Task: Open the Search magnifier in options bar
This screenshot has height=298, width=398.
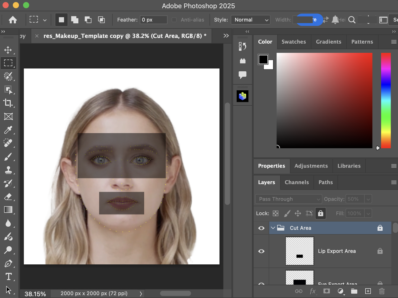Action: (x=352, y=20)
